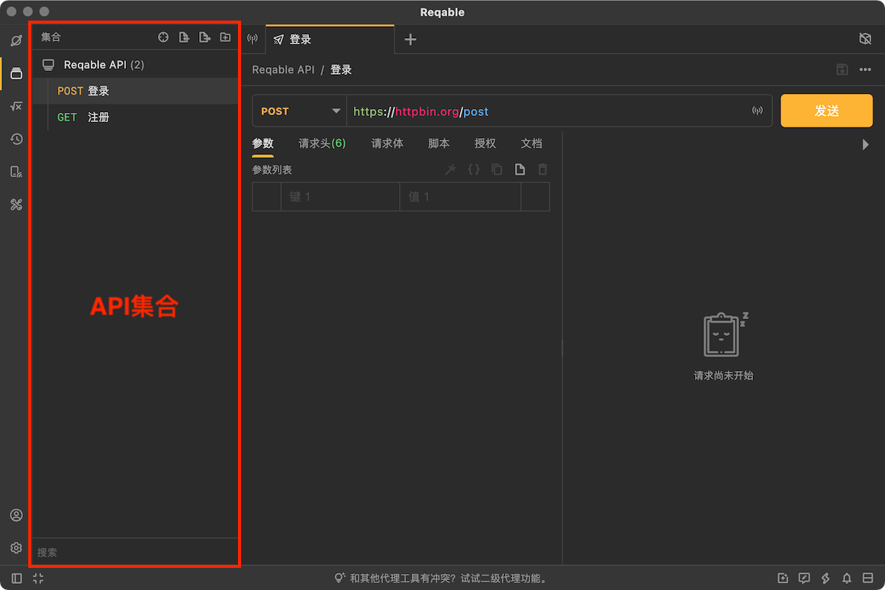Create a new folder in the collection
Image resolution: width=885 pixels, height=590 pixels.
point(225,37)
